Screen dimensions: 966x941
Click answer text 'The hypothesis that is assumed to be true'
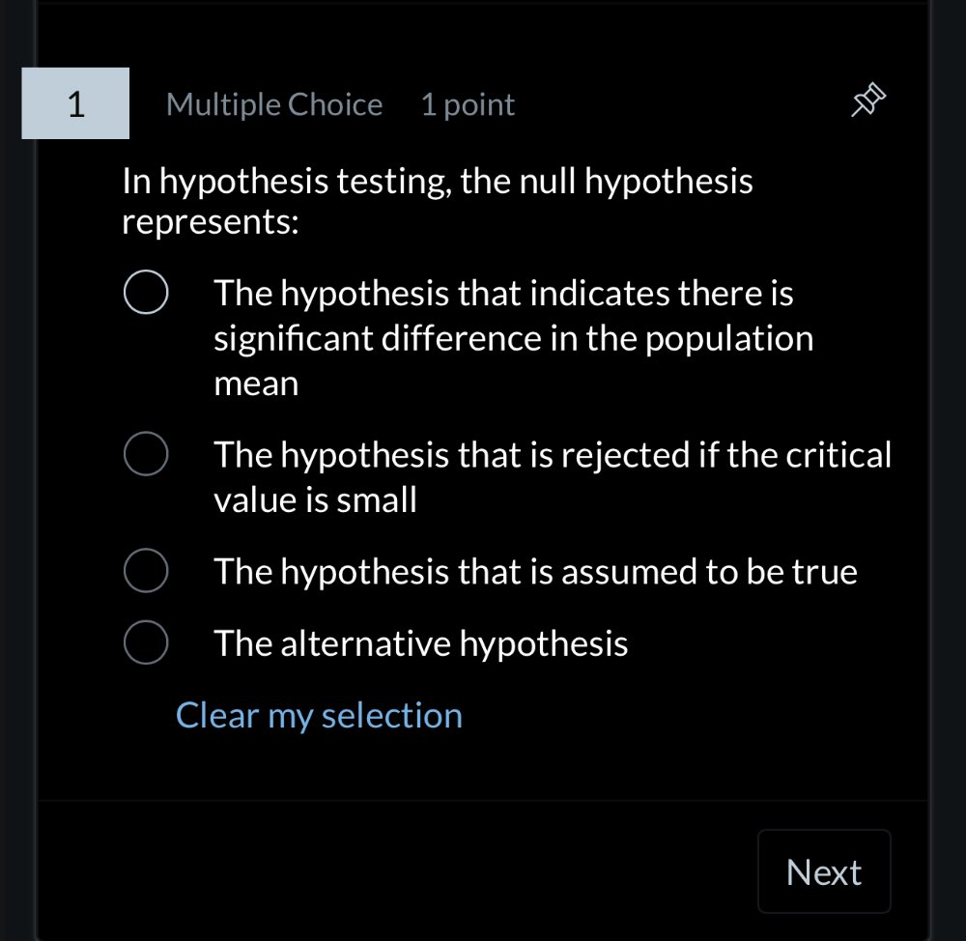point(535,571)
